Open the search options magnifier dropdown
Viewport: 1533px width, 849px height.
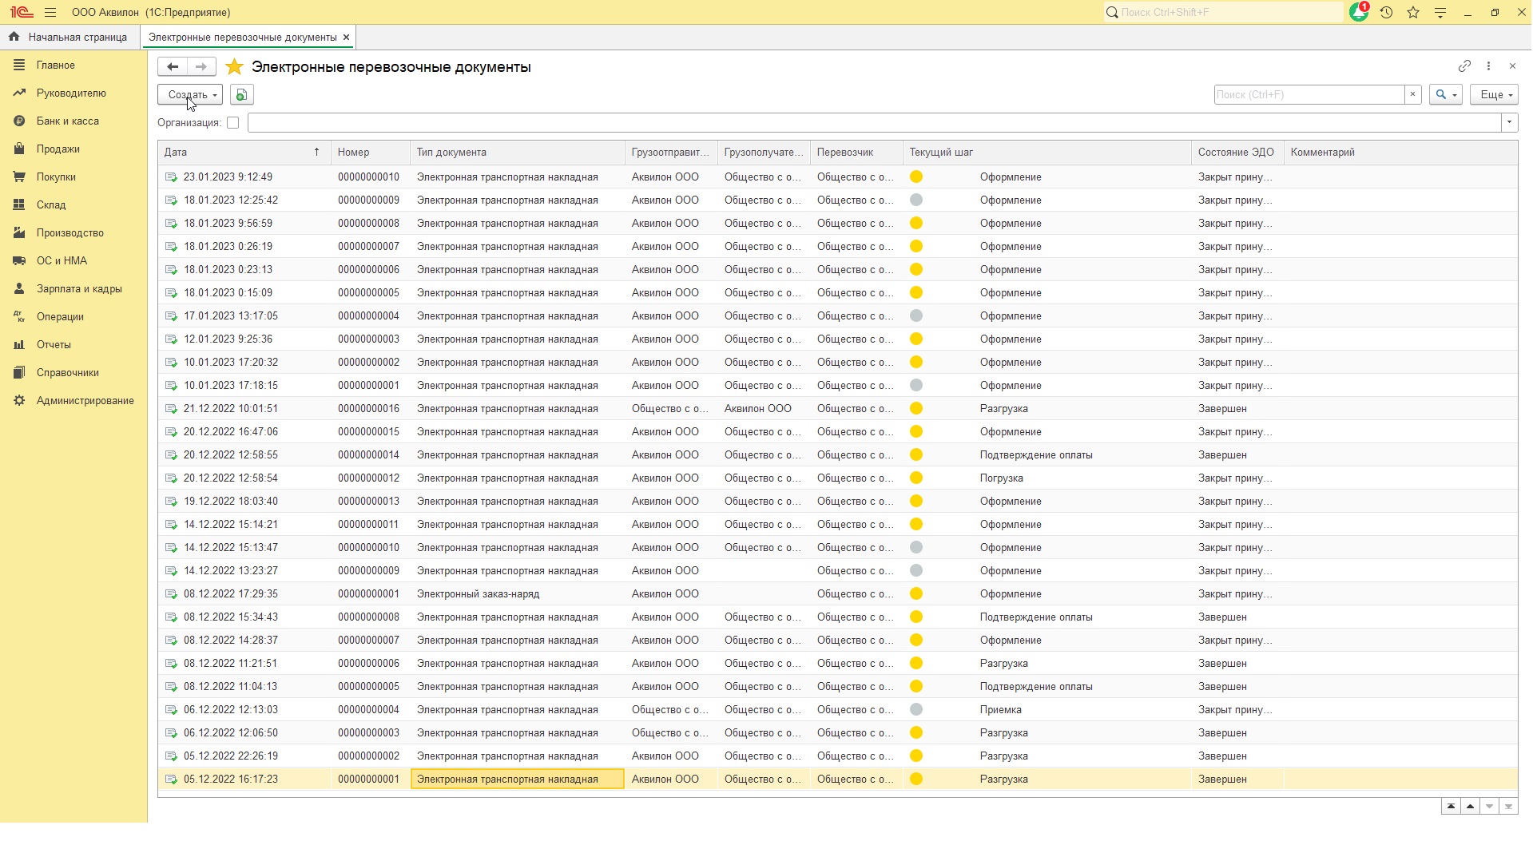[1446, 94]
